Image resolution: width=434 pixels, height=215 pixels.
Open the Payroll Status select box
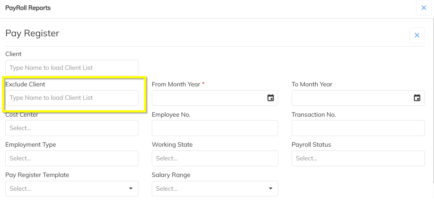[x=358, y=159]
